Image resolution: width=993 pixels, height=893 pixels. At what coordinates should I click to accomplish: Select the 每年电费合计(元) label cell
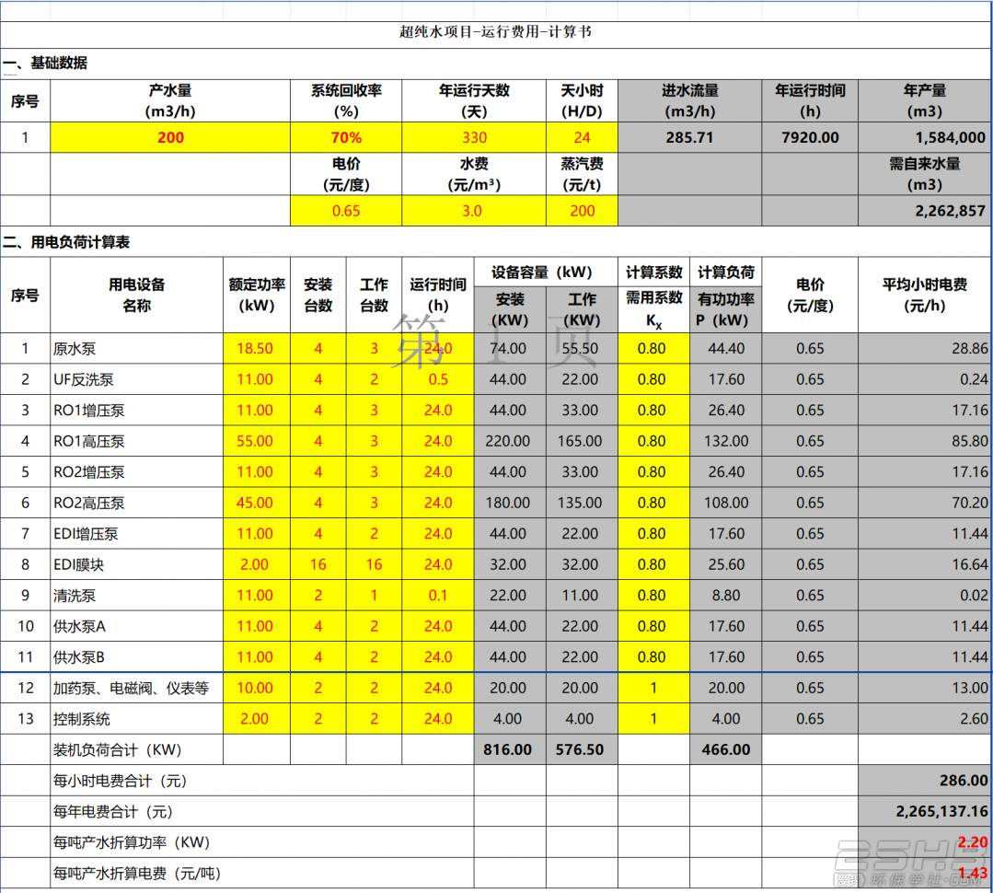[x=262, y=811]
